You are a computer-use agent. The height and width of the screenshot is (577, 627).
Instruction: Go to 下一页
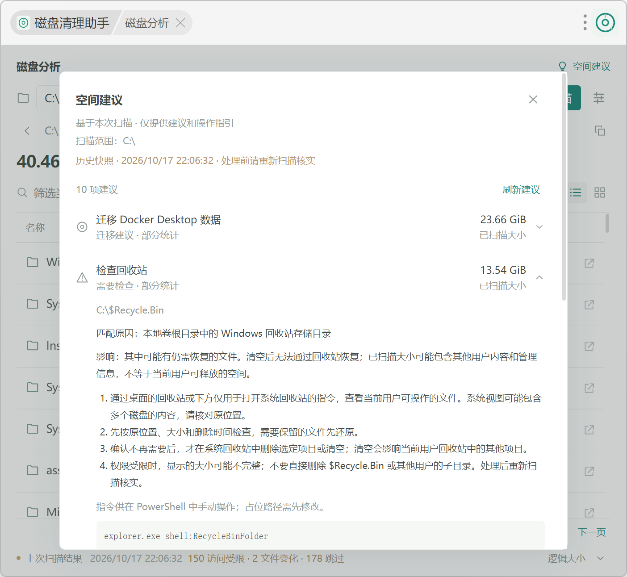(592, 532)
